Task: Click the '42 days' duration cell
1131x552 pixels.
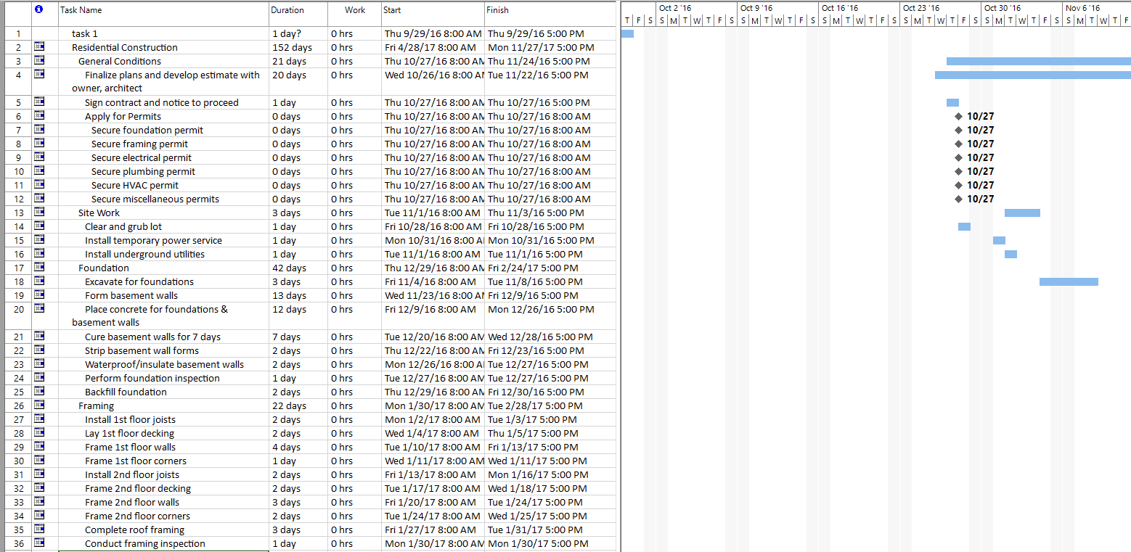Action: click(298, 268)
